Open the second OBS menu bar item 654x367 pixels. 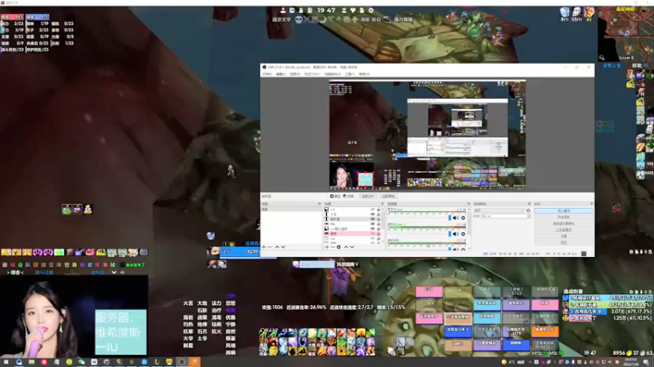(280, 74)
